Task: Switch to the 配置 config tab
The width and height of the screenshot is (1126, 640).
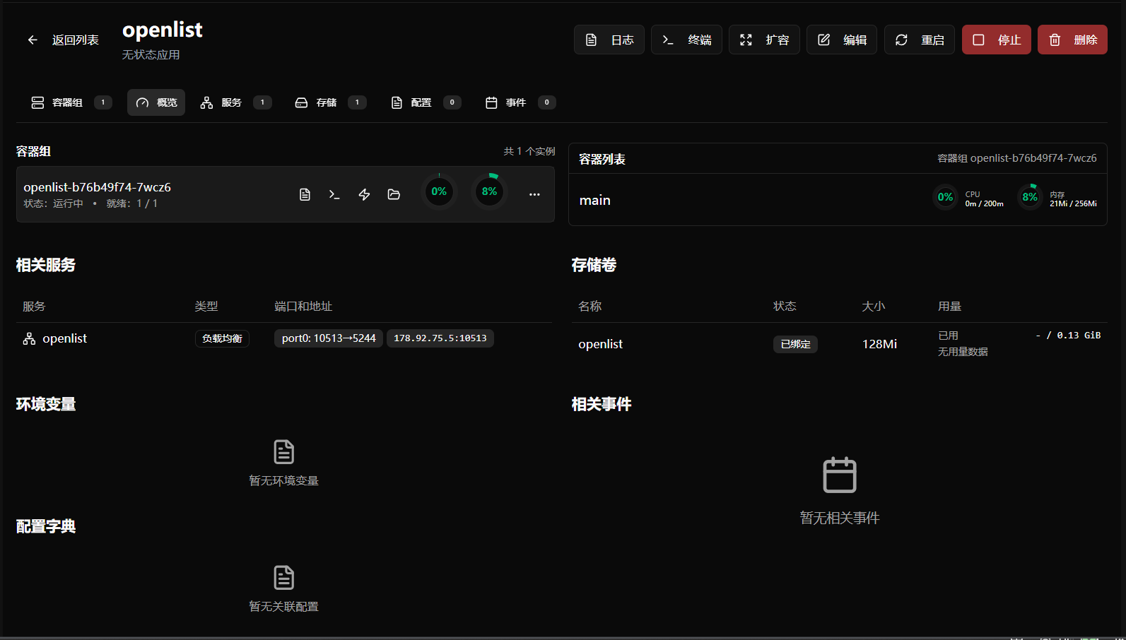Action: click(x=426, y=102)
